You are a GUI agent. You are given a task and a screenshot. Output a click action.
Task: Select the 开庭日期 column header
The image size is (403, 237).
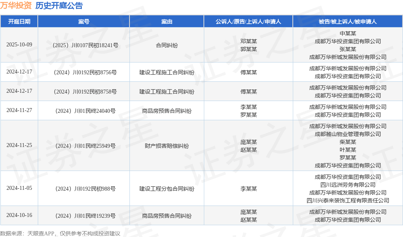[19, 22]
